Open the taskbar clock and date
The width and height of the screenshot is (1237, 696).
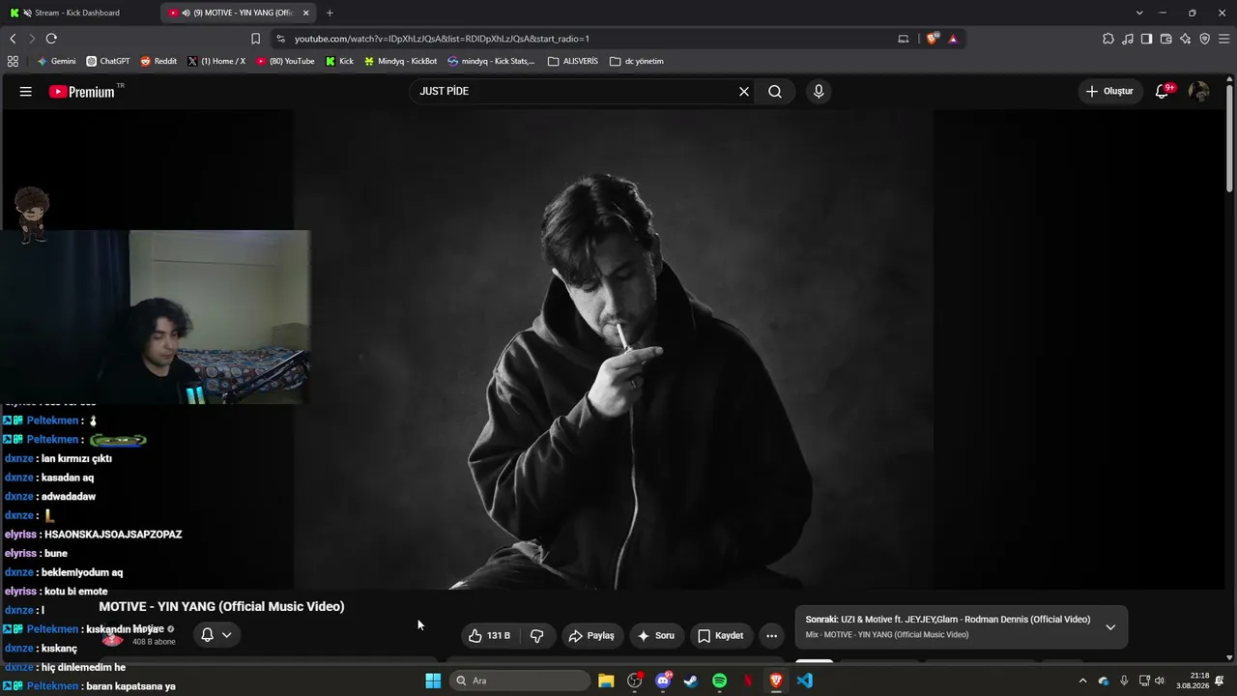(1193, 681)
